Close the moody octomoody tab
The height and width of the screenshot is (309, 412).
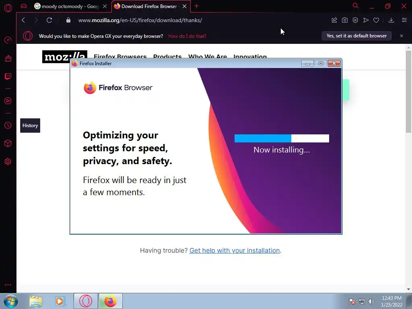(105, 6)
